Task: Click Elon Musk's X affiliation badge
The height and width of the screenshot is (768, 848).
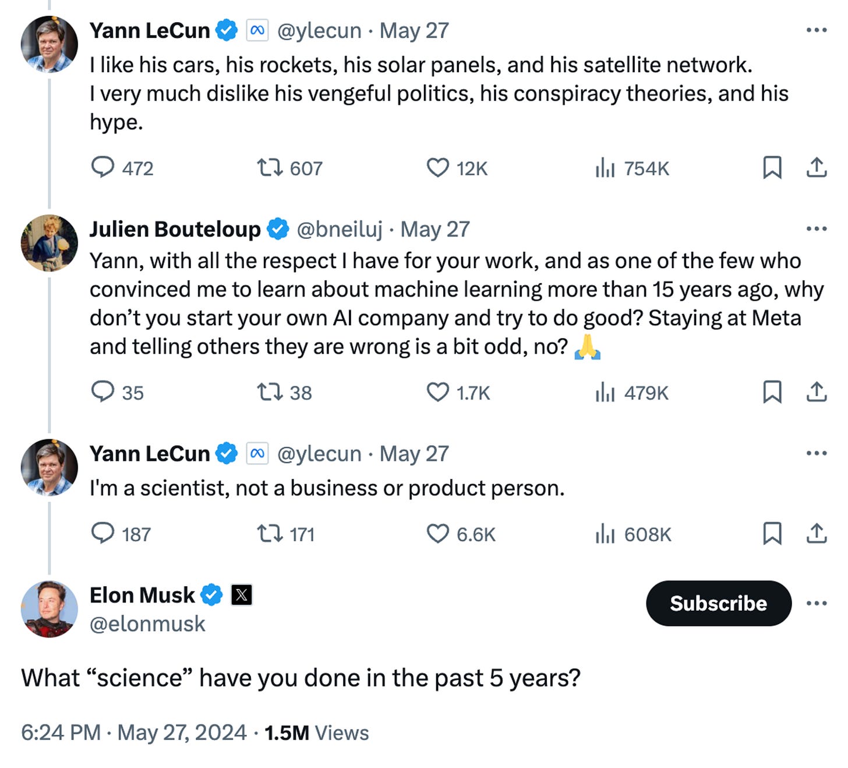Action: coord(242,595)
